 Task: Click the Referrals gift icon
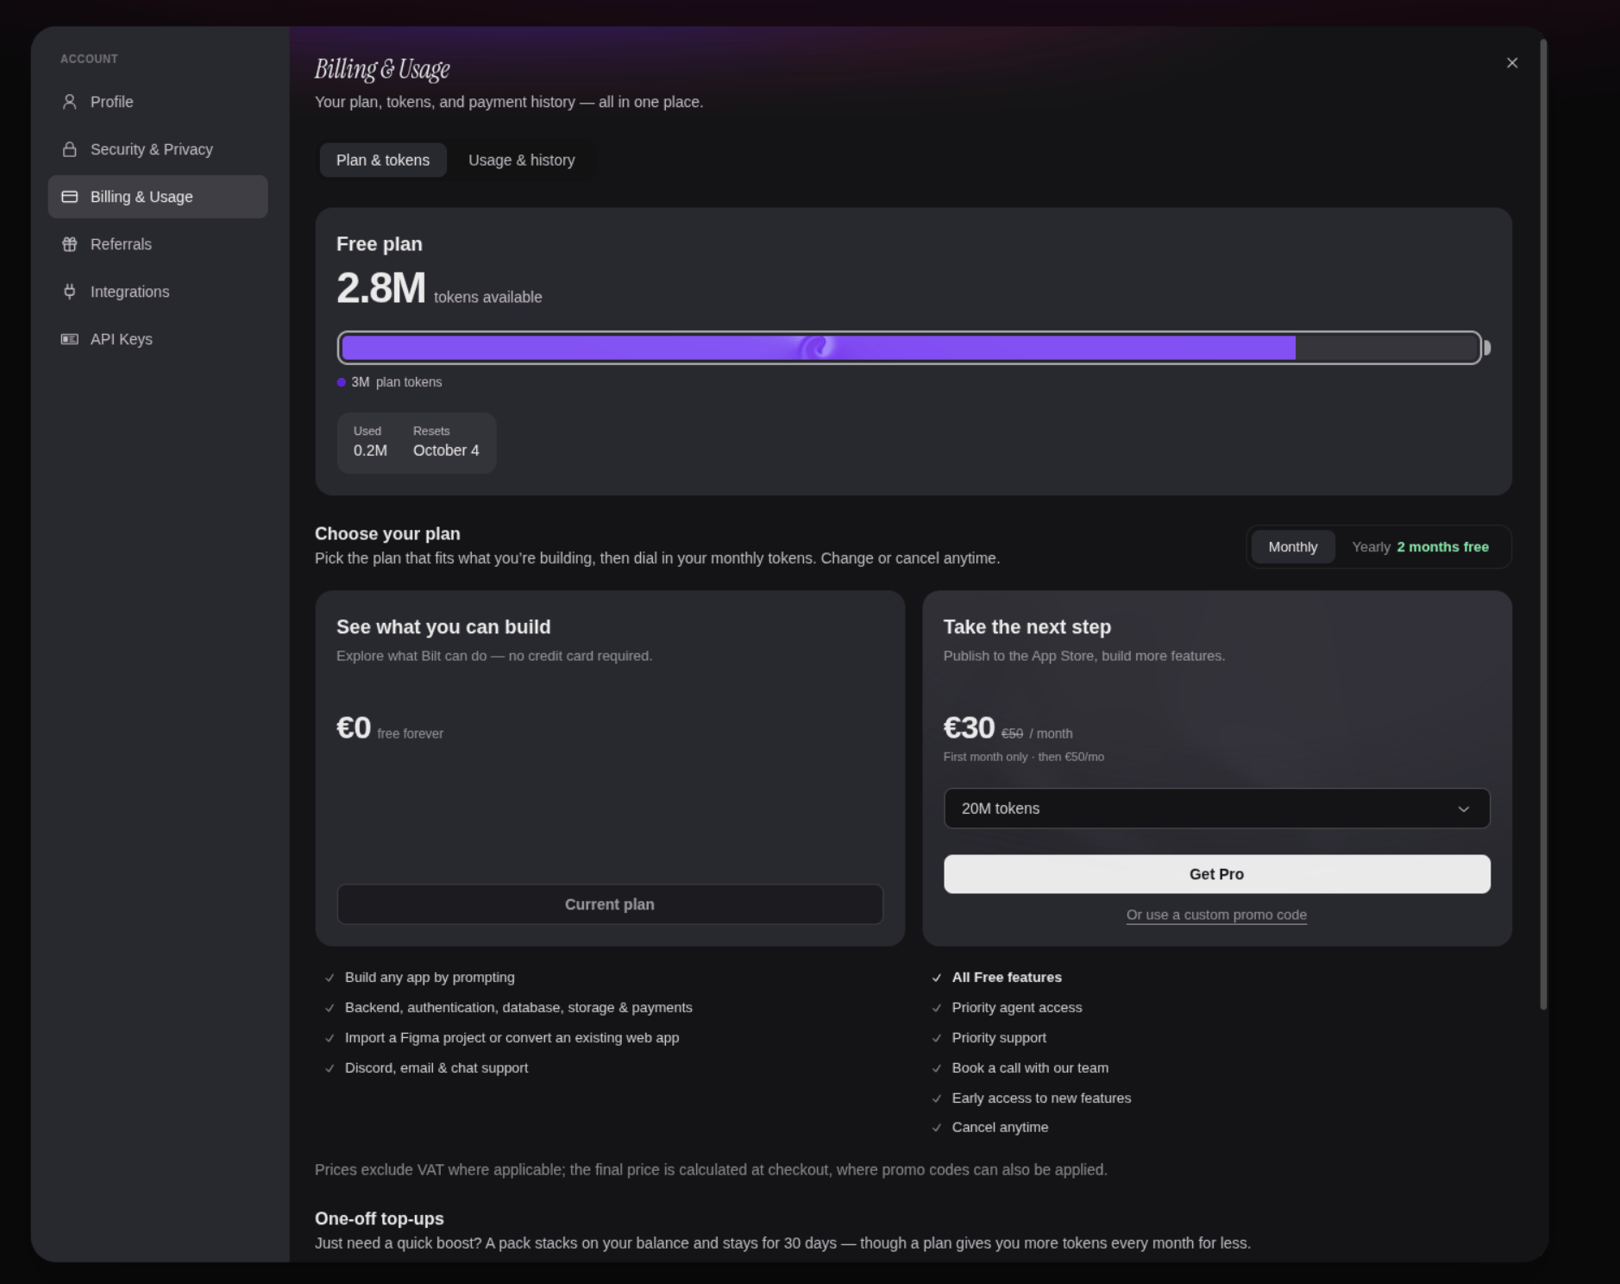[x=70, y=244]
